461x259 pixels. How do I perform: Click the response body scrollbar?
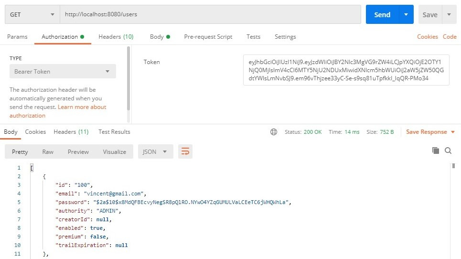453,166
